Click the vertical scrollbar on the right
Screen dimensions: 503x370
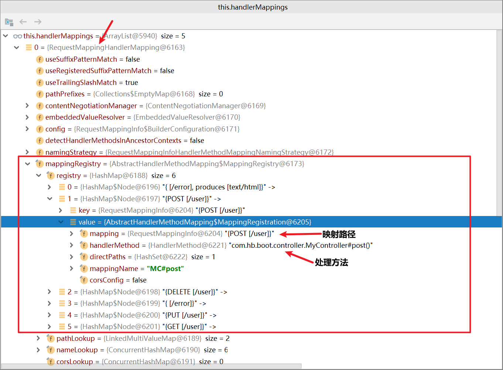pyautogui.click(x=499, y=123)
